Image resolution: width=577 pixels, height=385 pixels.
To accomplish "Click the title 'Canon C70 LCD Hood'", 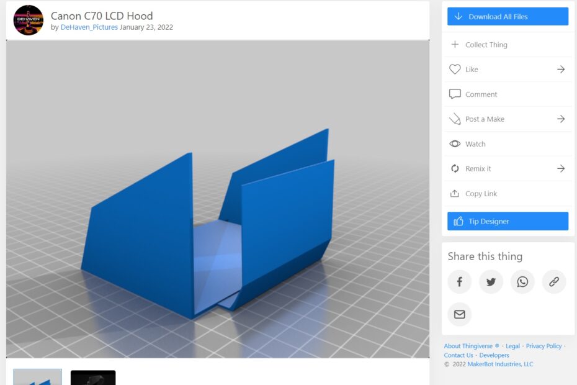I will coord(102,16).
